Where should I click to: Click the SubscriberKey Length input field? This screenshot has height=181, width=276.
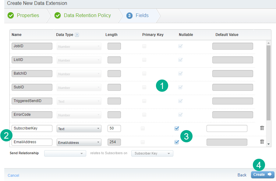(x=114, y=129)
